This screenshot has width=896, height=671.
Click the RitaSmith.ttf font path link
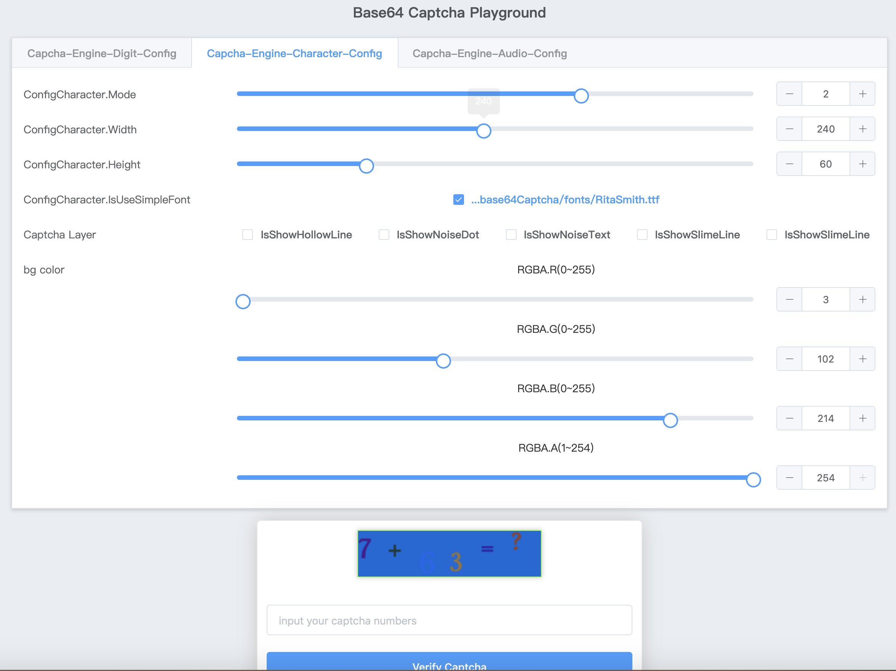pos(565,200)
